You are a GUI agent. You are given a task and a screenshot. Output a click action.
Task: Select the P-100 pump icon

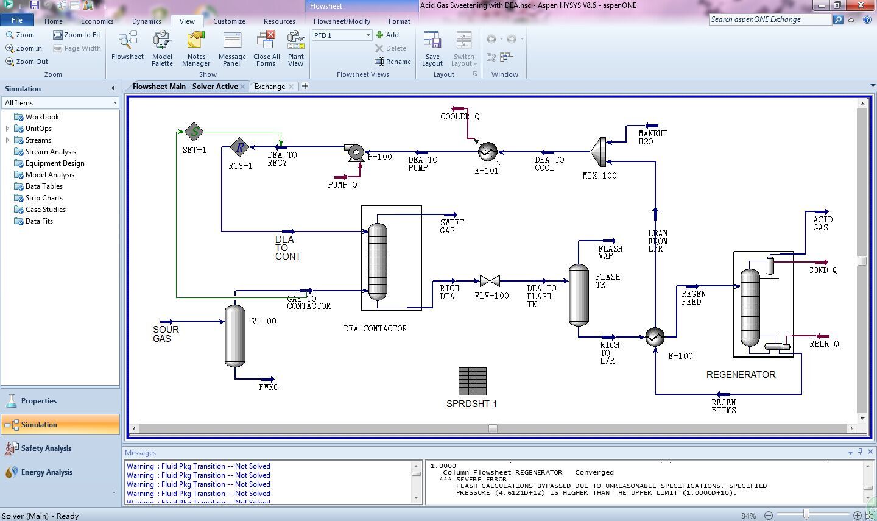click(354, 152)
